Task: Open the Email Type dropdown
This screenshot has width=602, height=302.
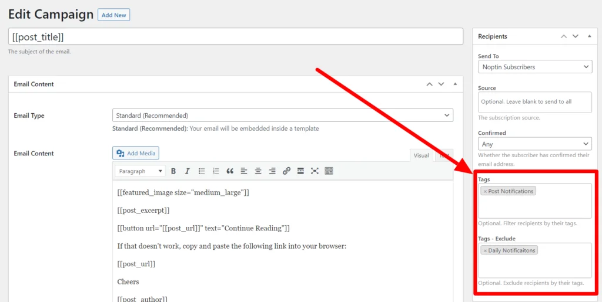Action: click(283, 115)
